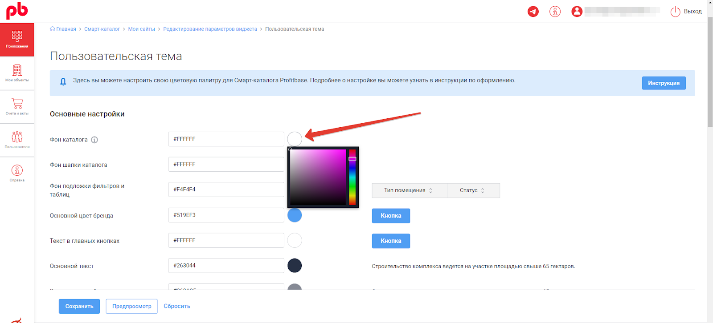The width and height of the screenshot is (713, 323).
Task: Open swatch for Текст в главных кнопках
Action: tap(295, 240)
